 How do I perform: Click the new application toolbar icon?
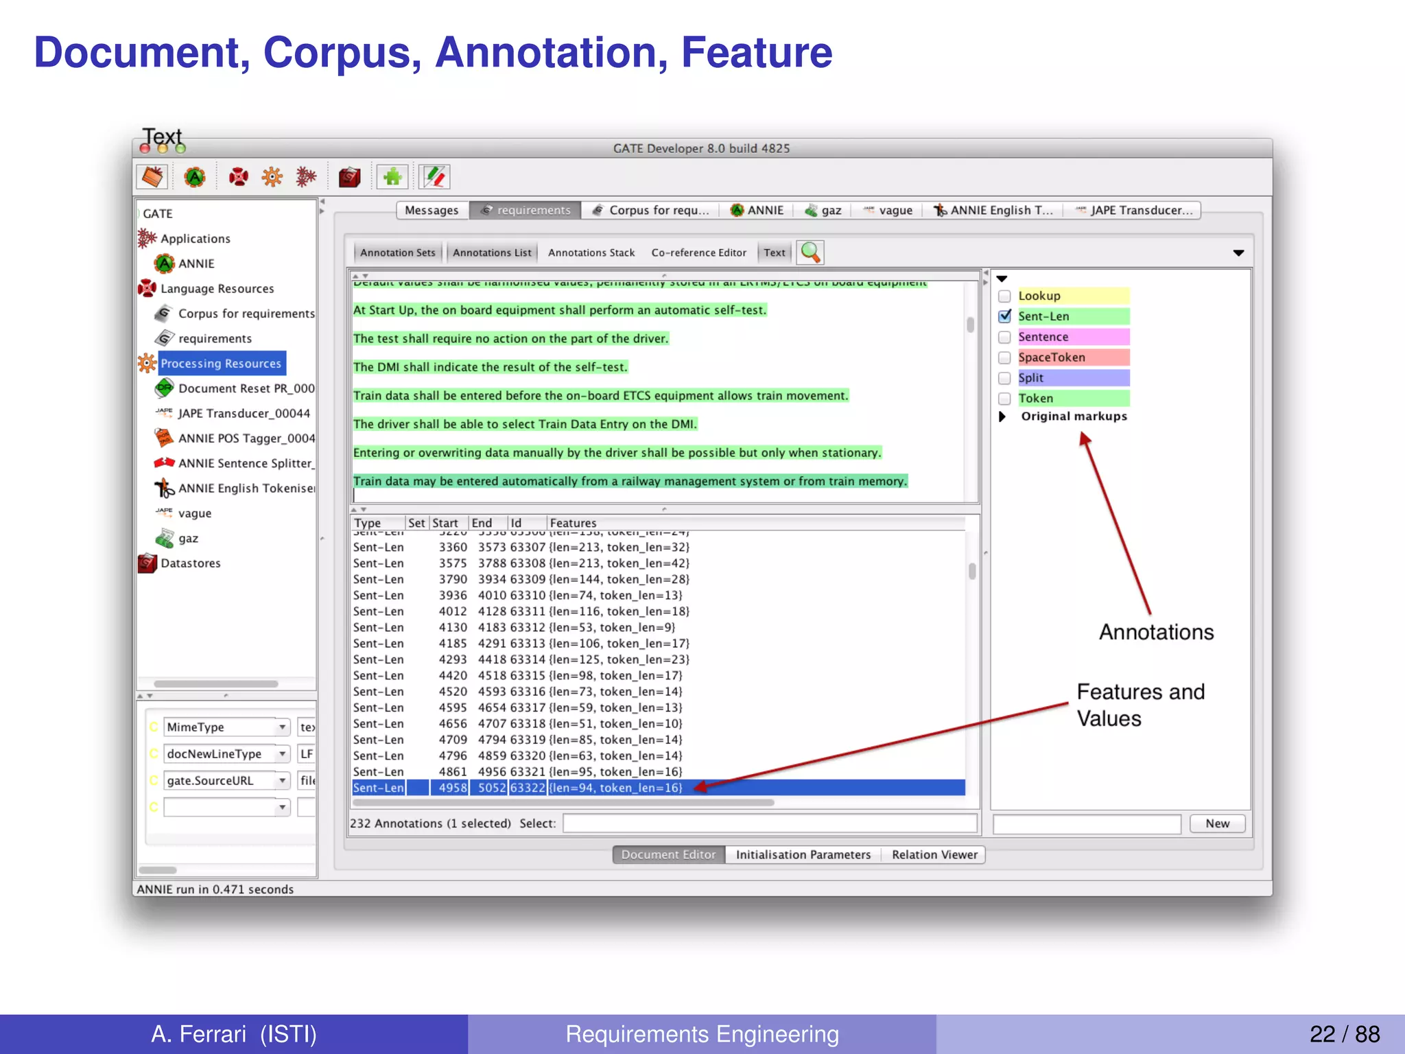click(x=306, y=177)
